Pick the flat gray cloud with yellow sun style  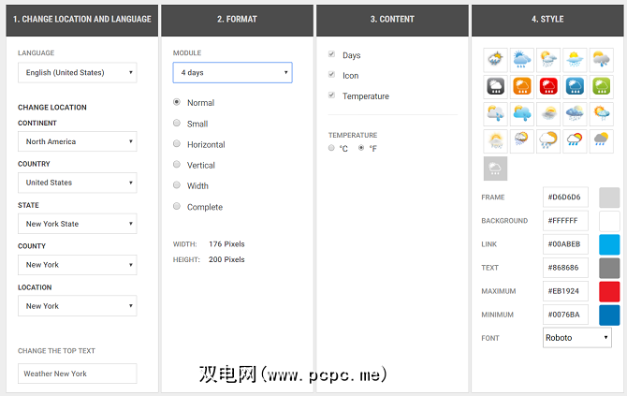(x=601, y=140)
